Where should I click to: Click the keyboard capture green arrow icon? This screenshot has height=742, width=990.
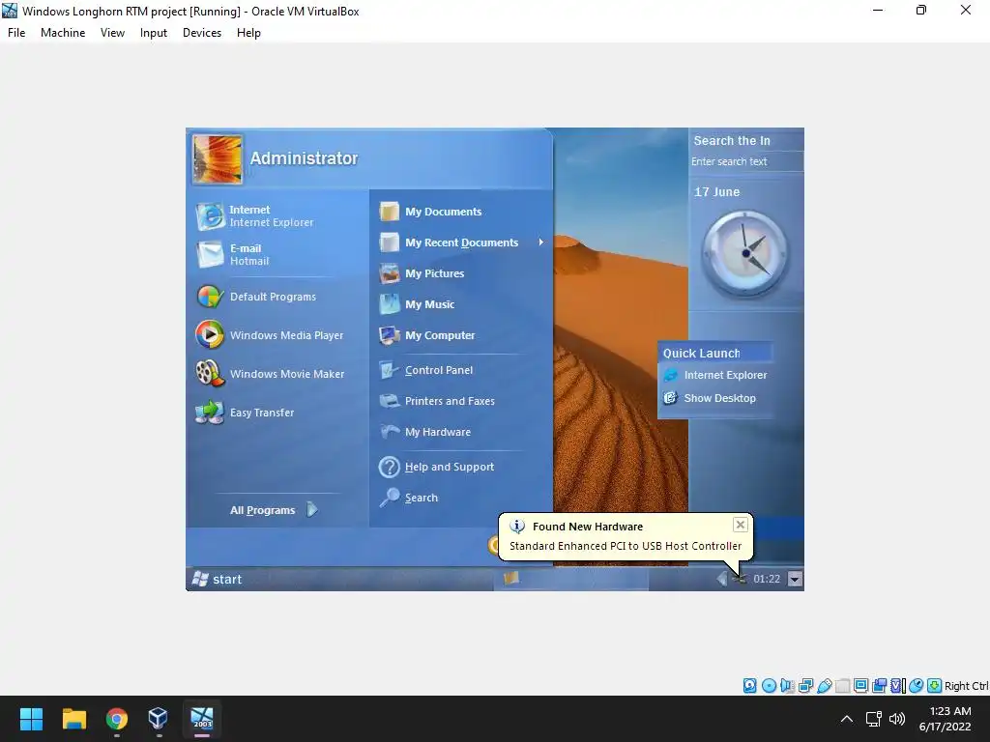(x=935, y=686)
